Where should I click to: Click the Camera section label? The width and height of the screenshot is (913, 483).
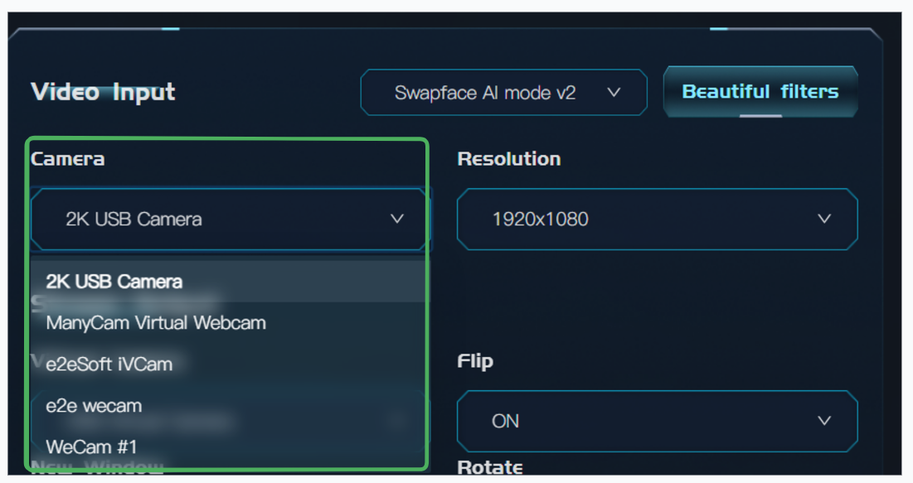point(67,158)
